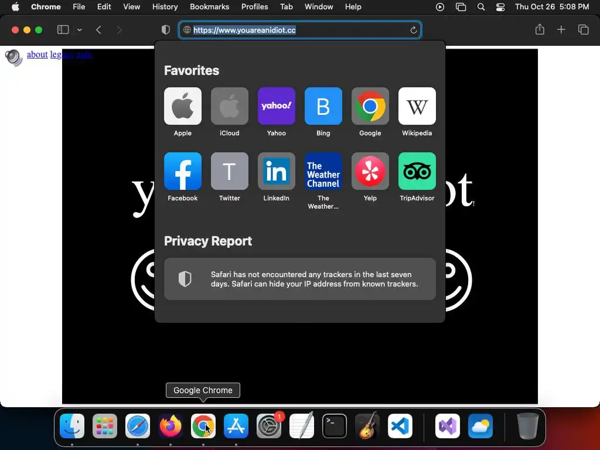The width and height of the screenshot is (600, 450).
Task: Open the Profiles menu
Action: pyautogui.click(x=254, y=6)
